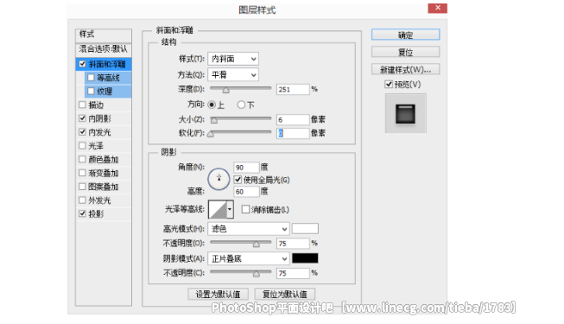
Task: Toggle the 内阴影 effect checkbox
Action: pos(82,118)
